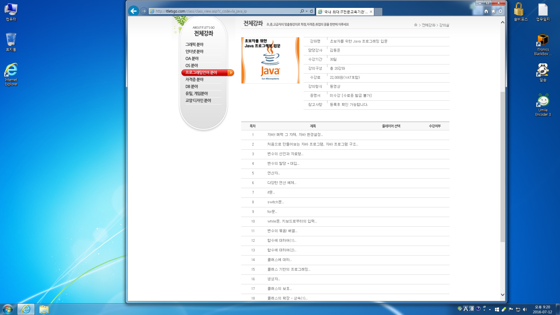Refresh the page with the reload icon

pos(311,11)
